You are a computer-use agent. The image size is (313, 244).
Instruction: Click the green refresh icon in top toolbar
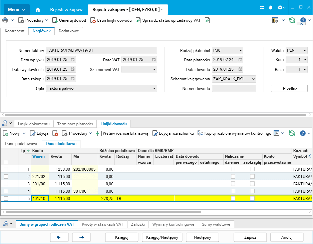[292, 20]
